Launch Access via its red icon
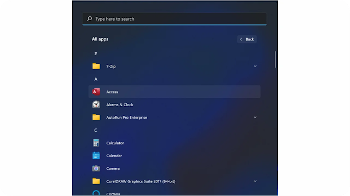 (x=96, y=91)
